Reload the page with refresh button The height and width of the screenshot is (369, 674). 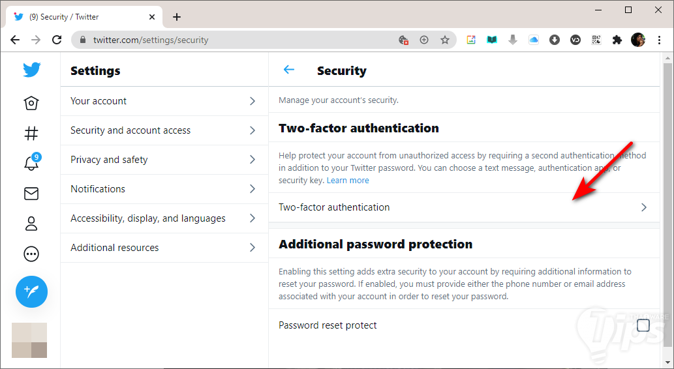(x=57, y=40)
